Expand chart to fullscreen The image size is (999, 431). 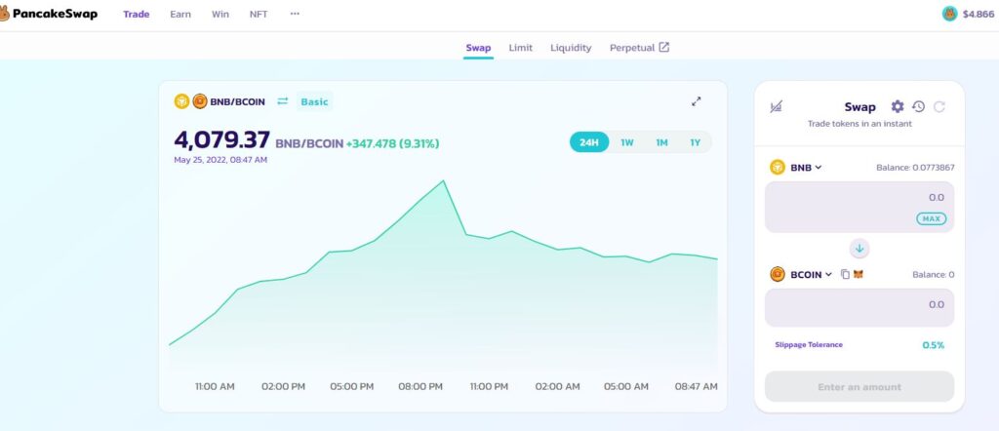point(697,101)
